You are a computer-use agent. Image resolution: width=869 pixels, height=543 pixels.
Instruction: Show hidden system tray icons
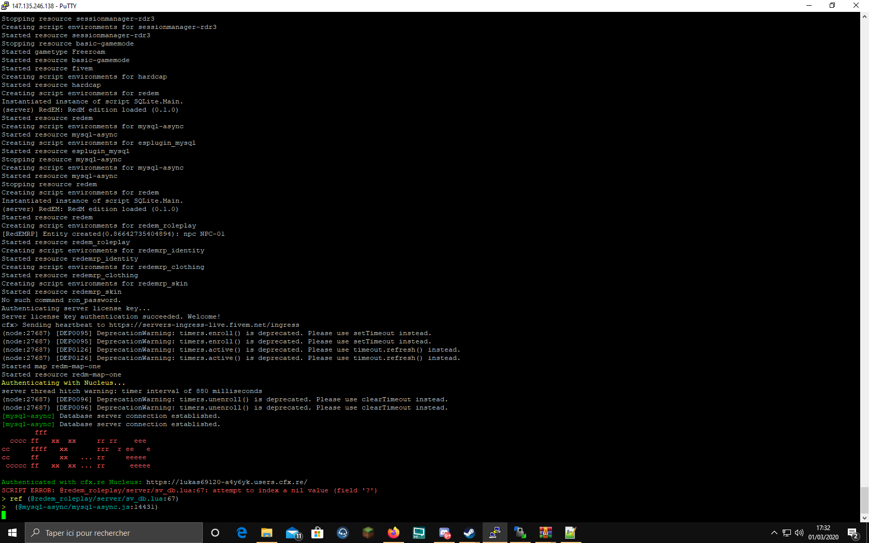click(x=774, y=533)
